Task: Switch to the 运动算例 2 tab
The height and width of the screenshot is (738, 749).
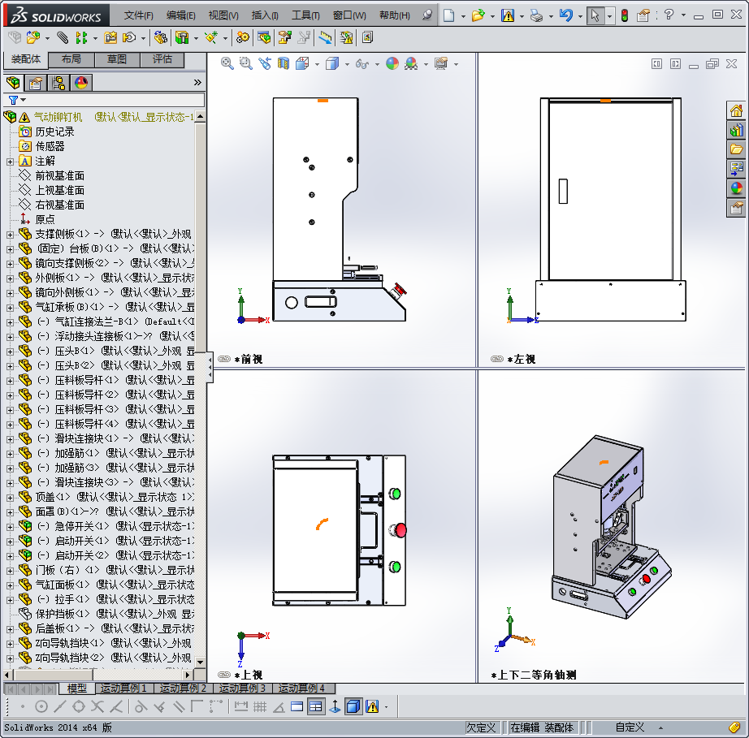Action: click(183, 688)
